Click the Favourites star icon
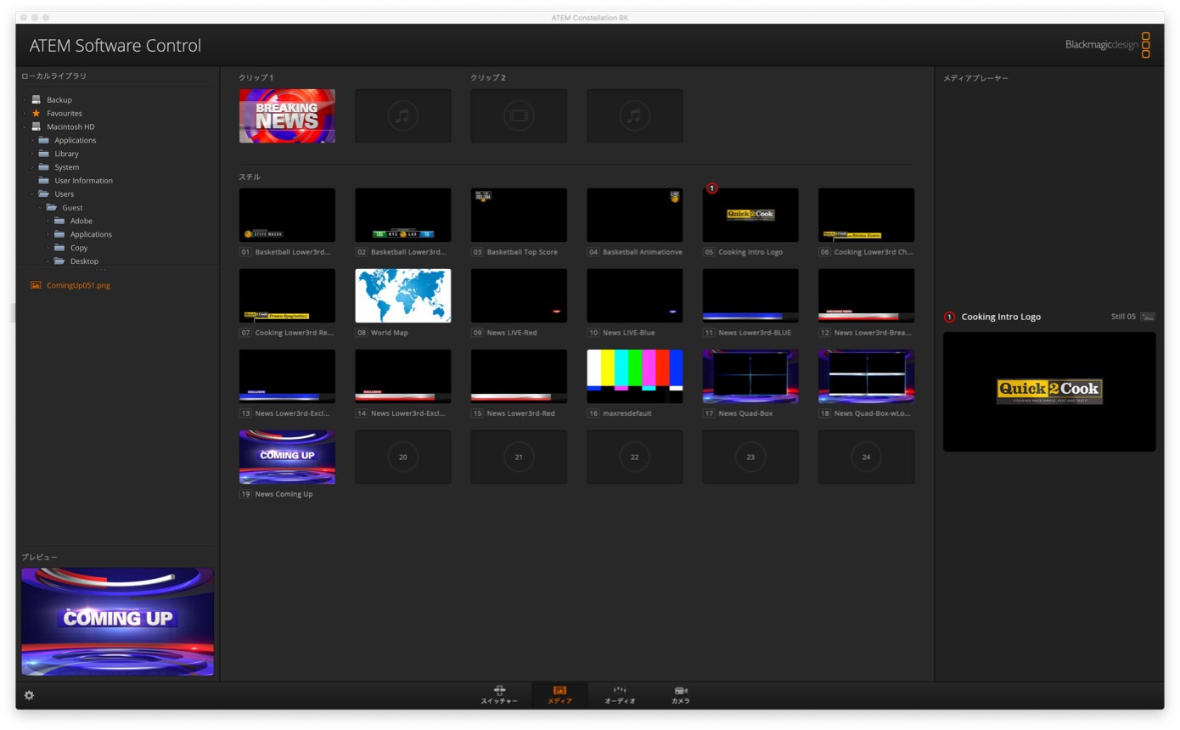 click(x=36, y=113)
